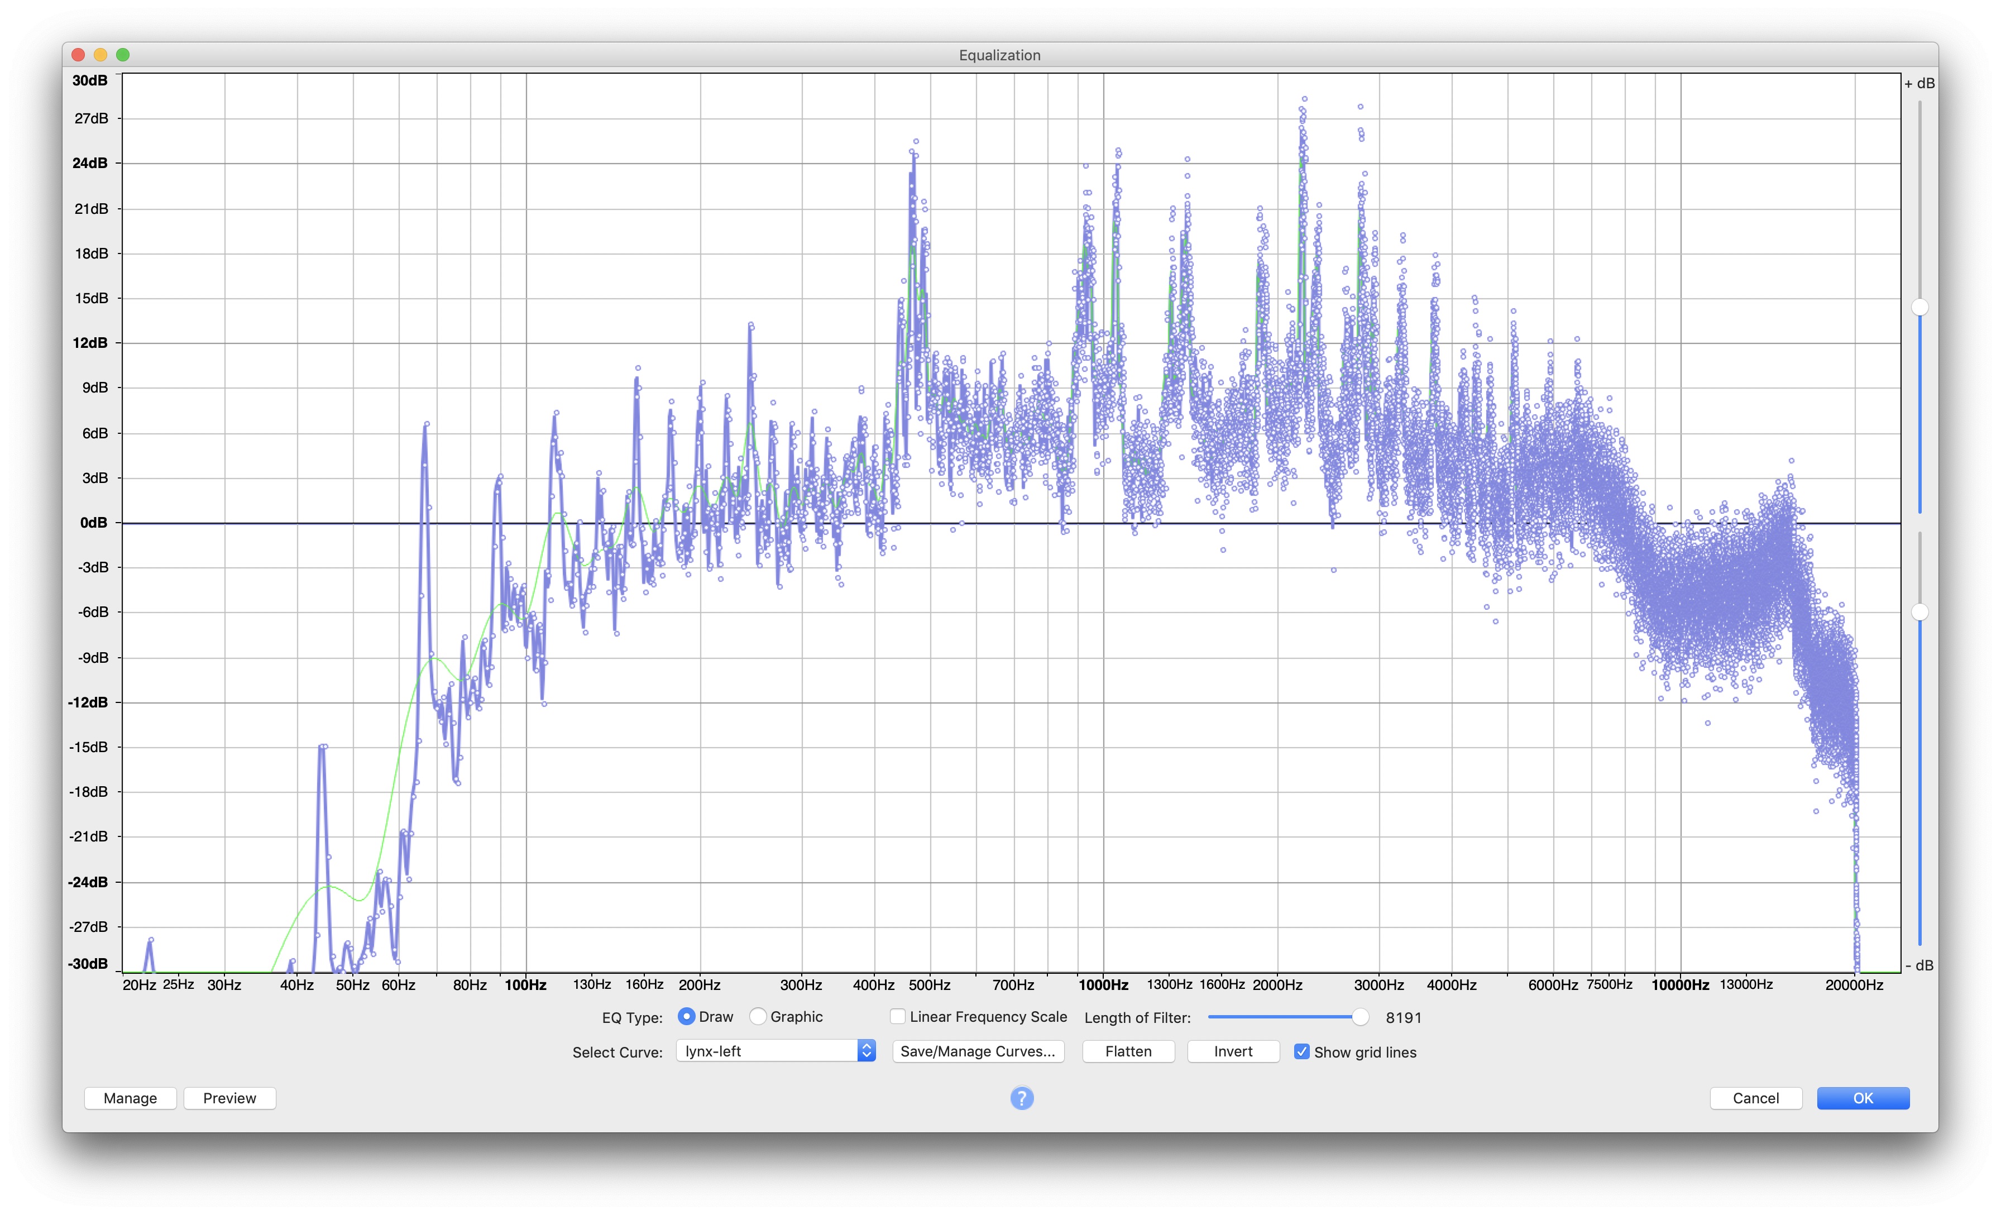Preview the equalization effect
The image size is (2001, 1215).
pos(230,1098)
